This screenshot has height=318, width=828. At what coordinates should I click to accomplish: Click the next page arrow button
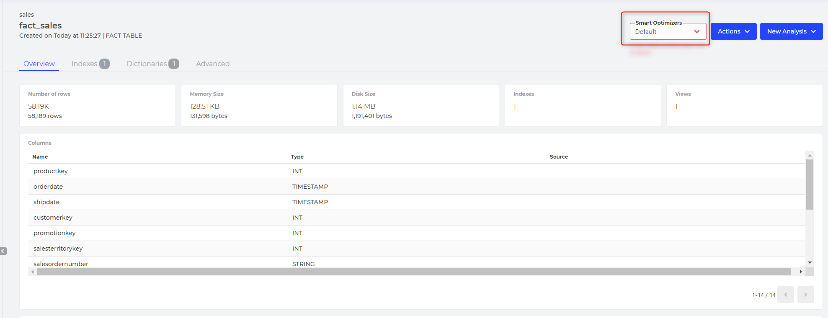(805, 295)
